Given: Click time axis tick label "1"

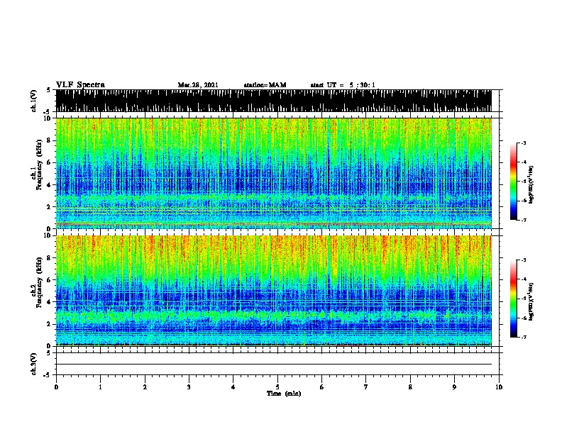Looking at the screenshot, I should coord(100,387).
